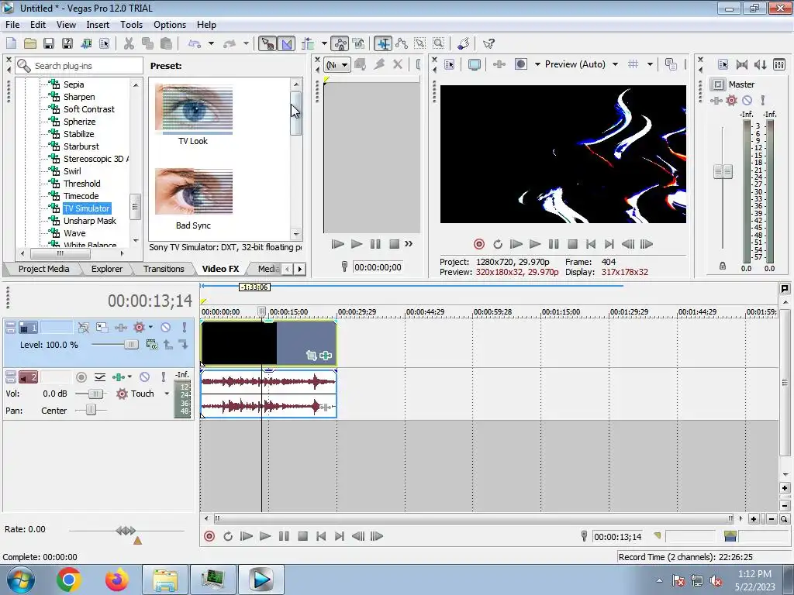Image resolution: width=794 pixels, height=595 pixels.
Task: Select the Threshold plug-in in the list
Action: point(81,184)
